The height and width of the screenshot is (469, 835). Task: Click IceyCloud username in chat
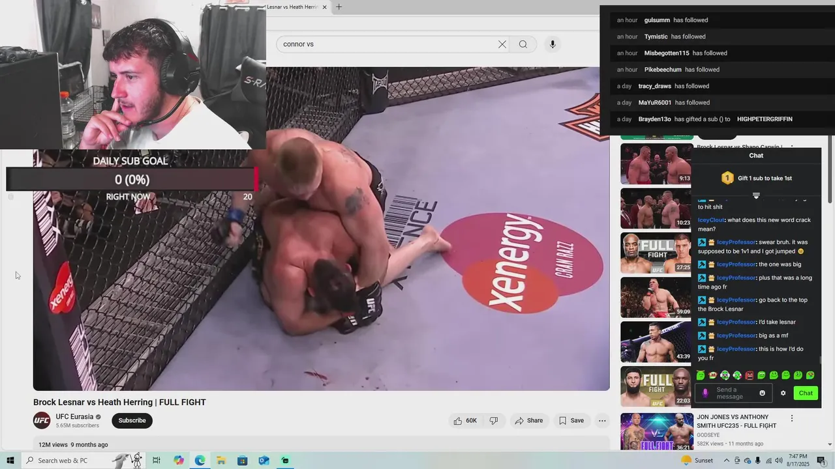(x=711, y=220)
